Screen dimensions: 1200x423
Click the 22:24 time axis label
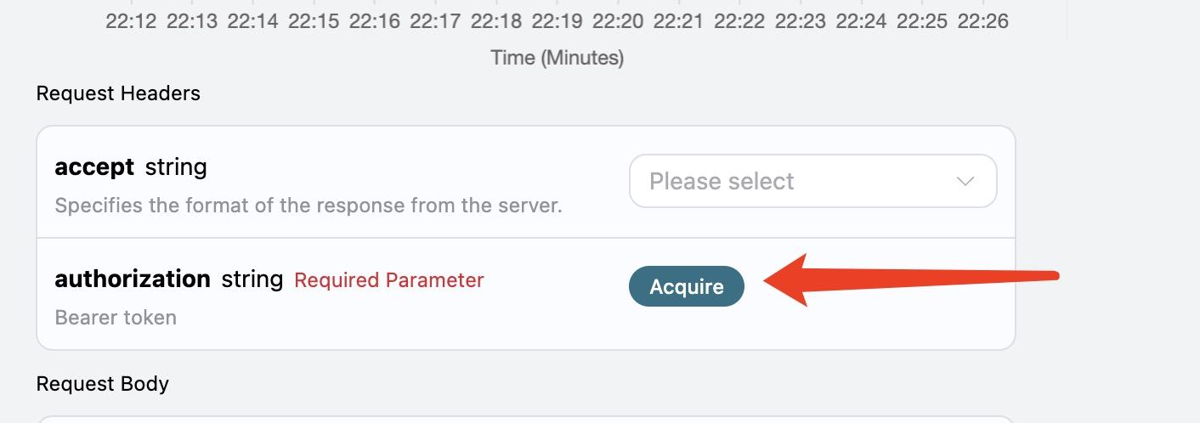tap(861, 21)
